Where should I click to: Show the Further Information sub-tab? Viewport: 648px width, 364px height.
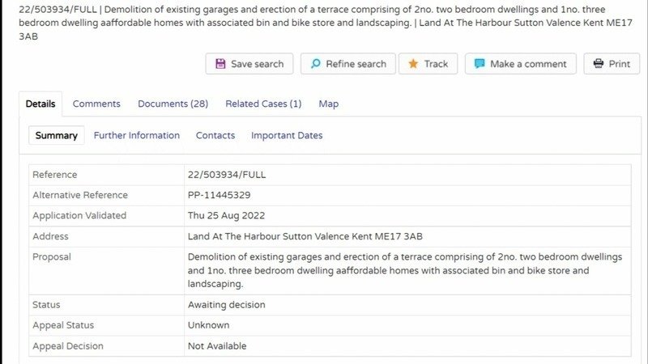tap(137, 135)
